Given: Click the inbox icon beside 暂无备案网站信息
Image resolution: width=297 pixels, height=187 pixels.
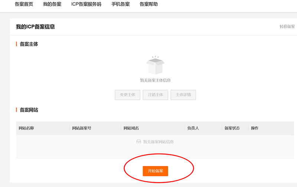Looking at the screenshot, I should [139, 141].
